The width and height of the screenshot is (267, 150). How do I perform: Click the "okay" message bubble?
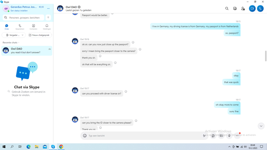tap(236, 75)
